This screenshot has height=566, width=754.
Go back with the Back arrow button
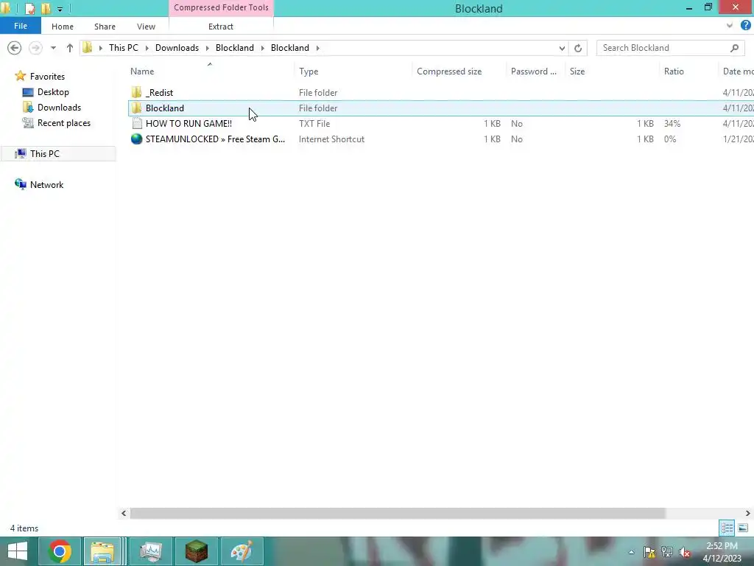point(15,48)
